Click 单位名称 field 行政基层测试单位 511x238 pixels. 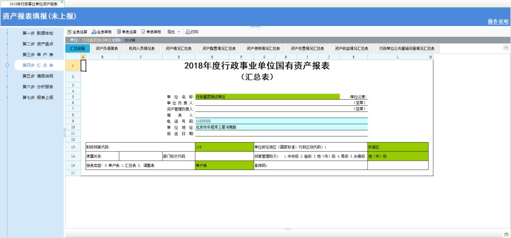pyautogui.click(x=267, y=97)
